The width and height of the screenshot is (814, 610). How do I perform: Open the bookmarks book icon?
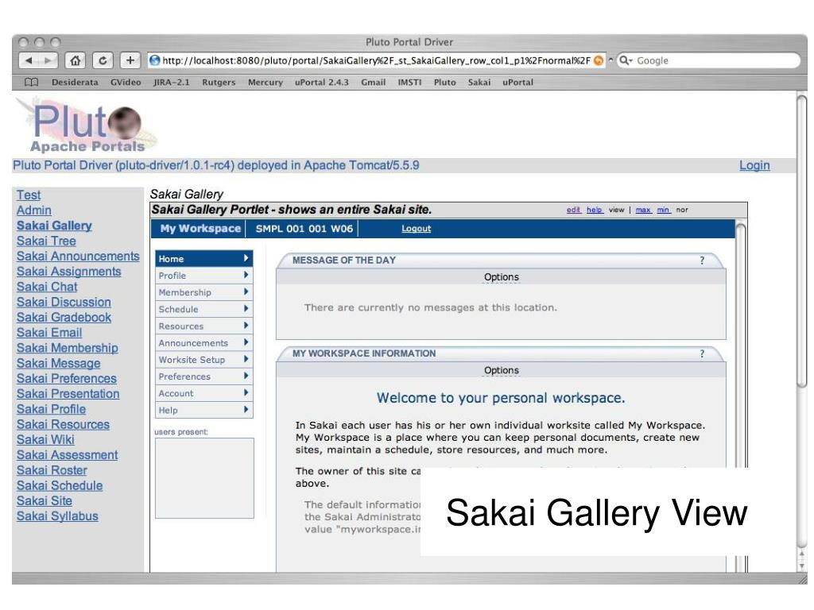(32, 82)
